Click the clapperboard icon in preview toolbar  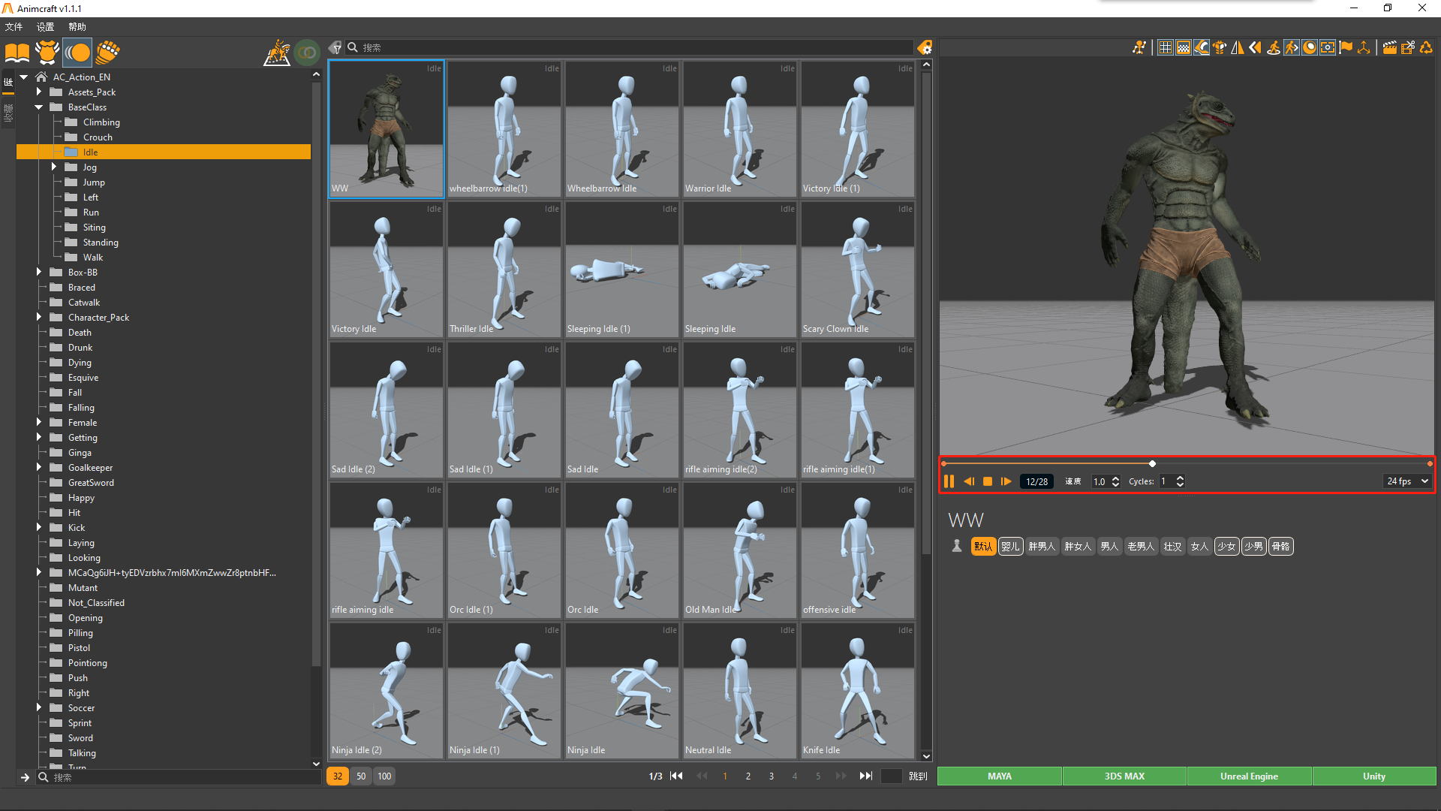tap(1389, 48)
